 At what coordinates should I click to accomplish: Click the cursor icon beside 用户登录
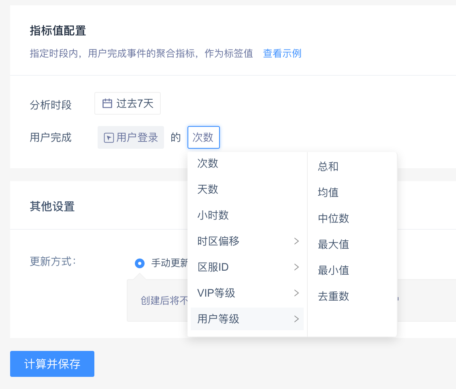pyautogui.click(x=109, y=138)
